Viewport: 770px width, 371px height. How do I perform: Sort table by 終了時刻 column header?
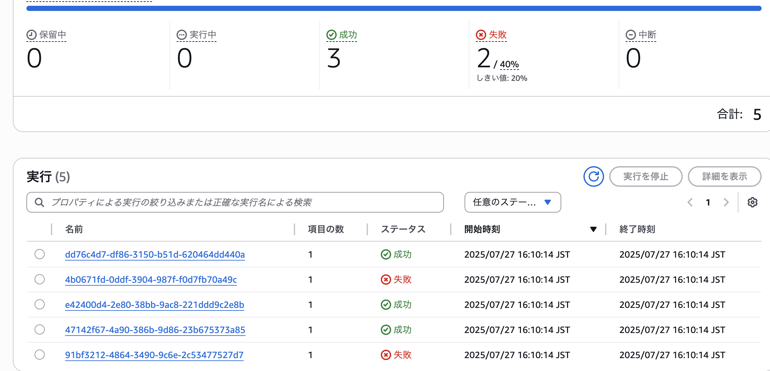point(637,229)
